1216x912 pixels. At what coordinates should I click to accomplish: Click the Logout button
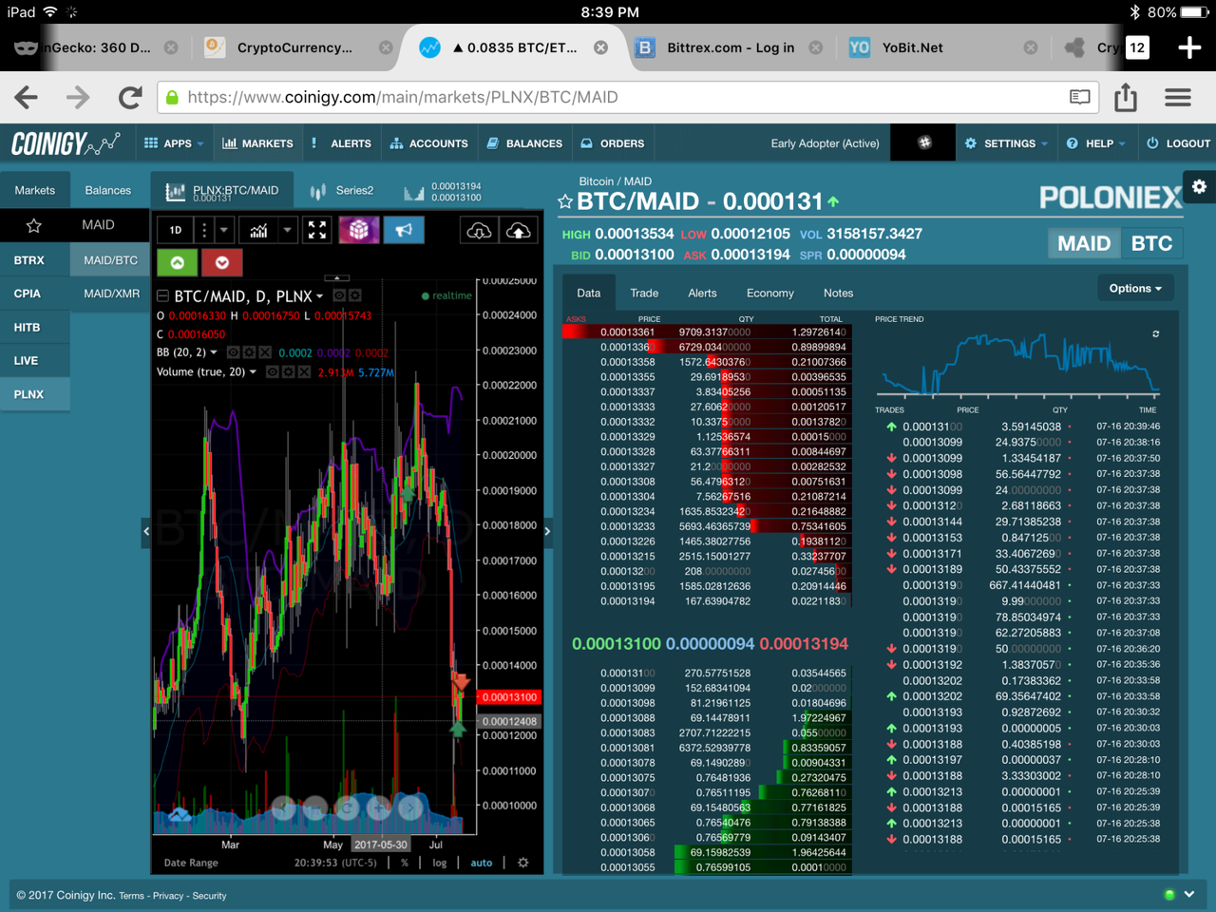click(1178, 143)
